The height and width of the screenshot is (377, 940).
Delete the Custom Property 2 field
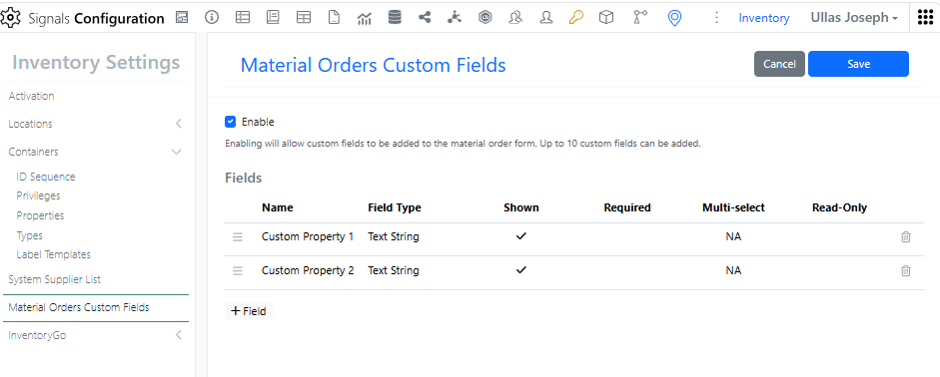tap(906, 271)
